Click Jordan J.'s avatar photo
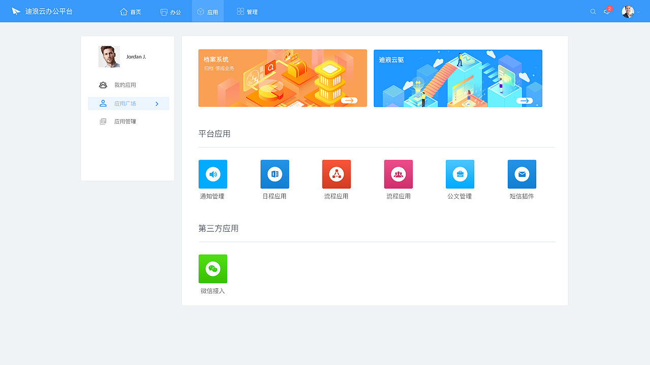650x365 pixels. (x=109, y=56)
